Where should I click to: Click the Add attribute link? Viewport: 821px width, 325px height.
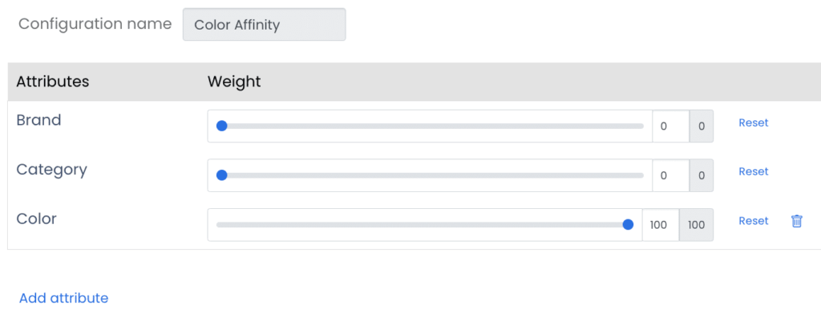63,298
